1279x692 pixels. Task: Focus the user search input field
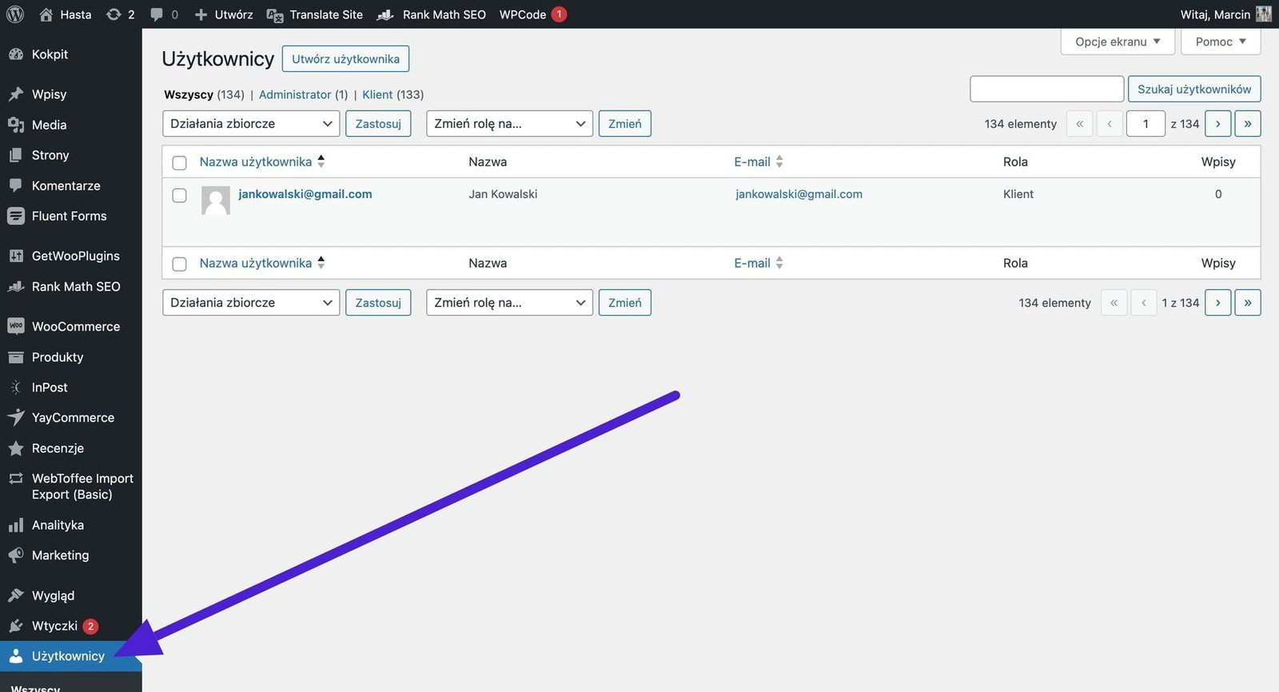click(1046, 89)
